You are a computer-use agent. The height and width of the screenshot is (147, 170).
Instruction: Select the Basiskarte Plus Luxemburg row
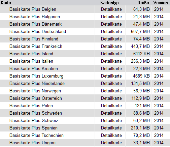85,76
